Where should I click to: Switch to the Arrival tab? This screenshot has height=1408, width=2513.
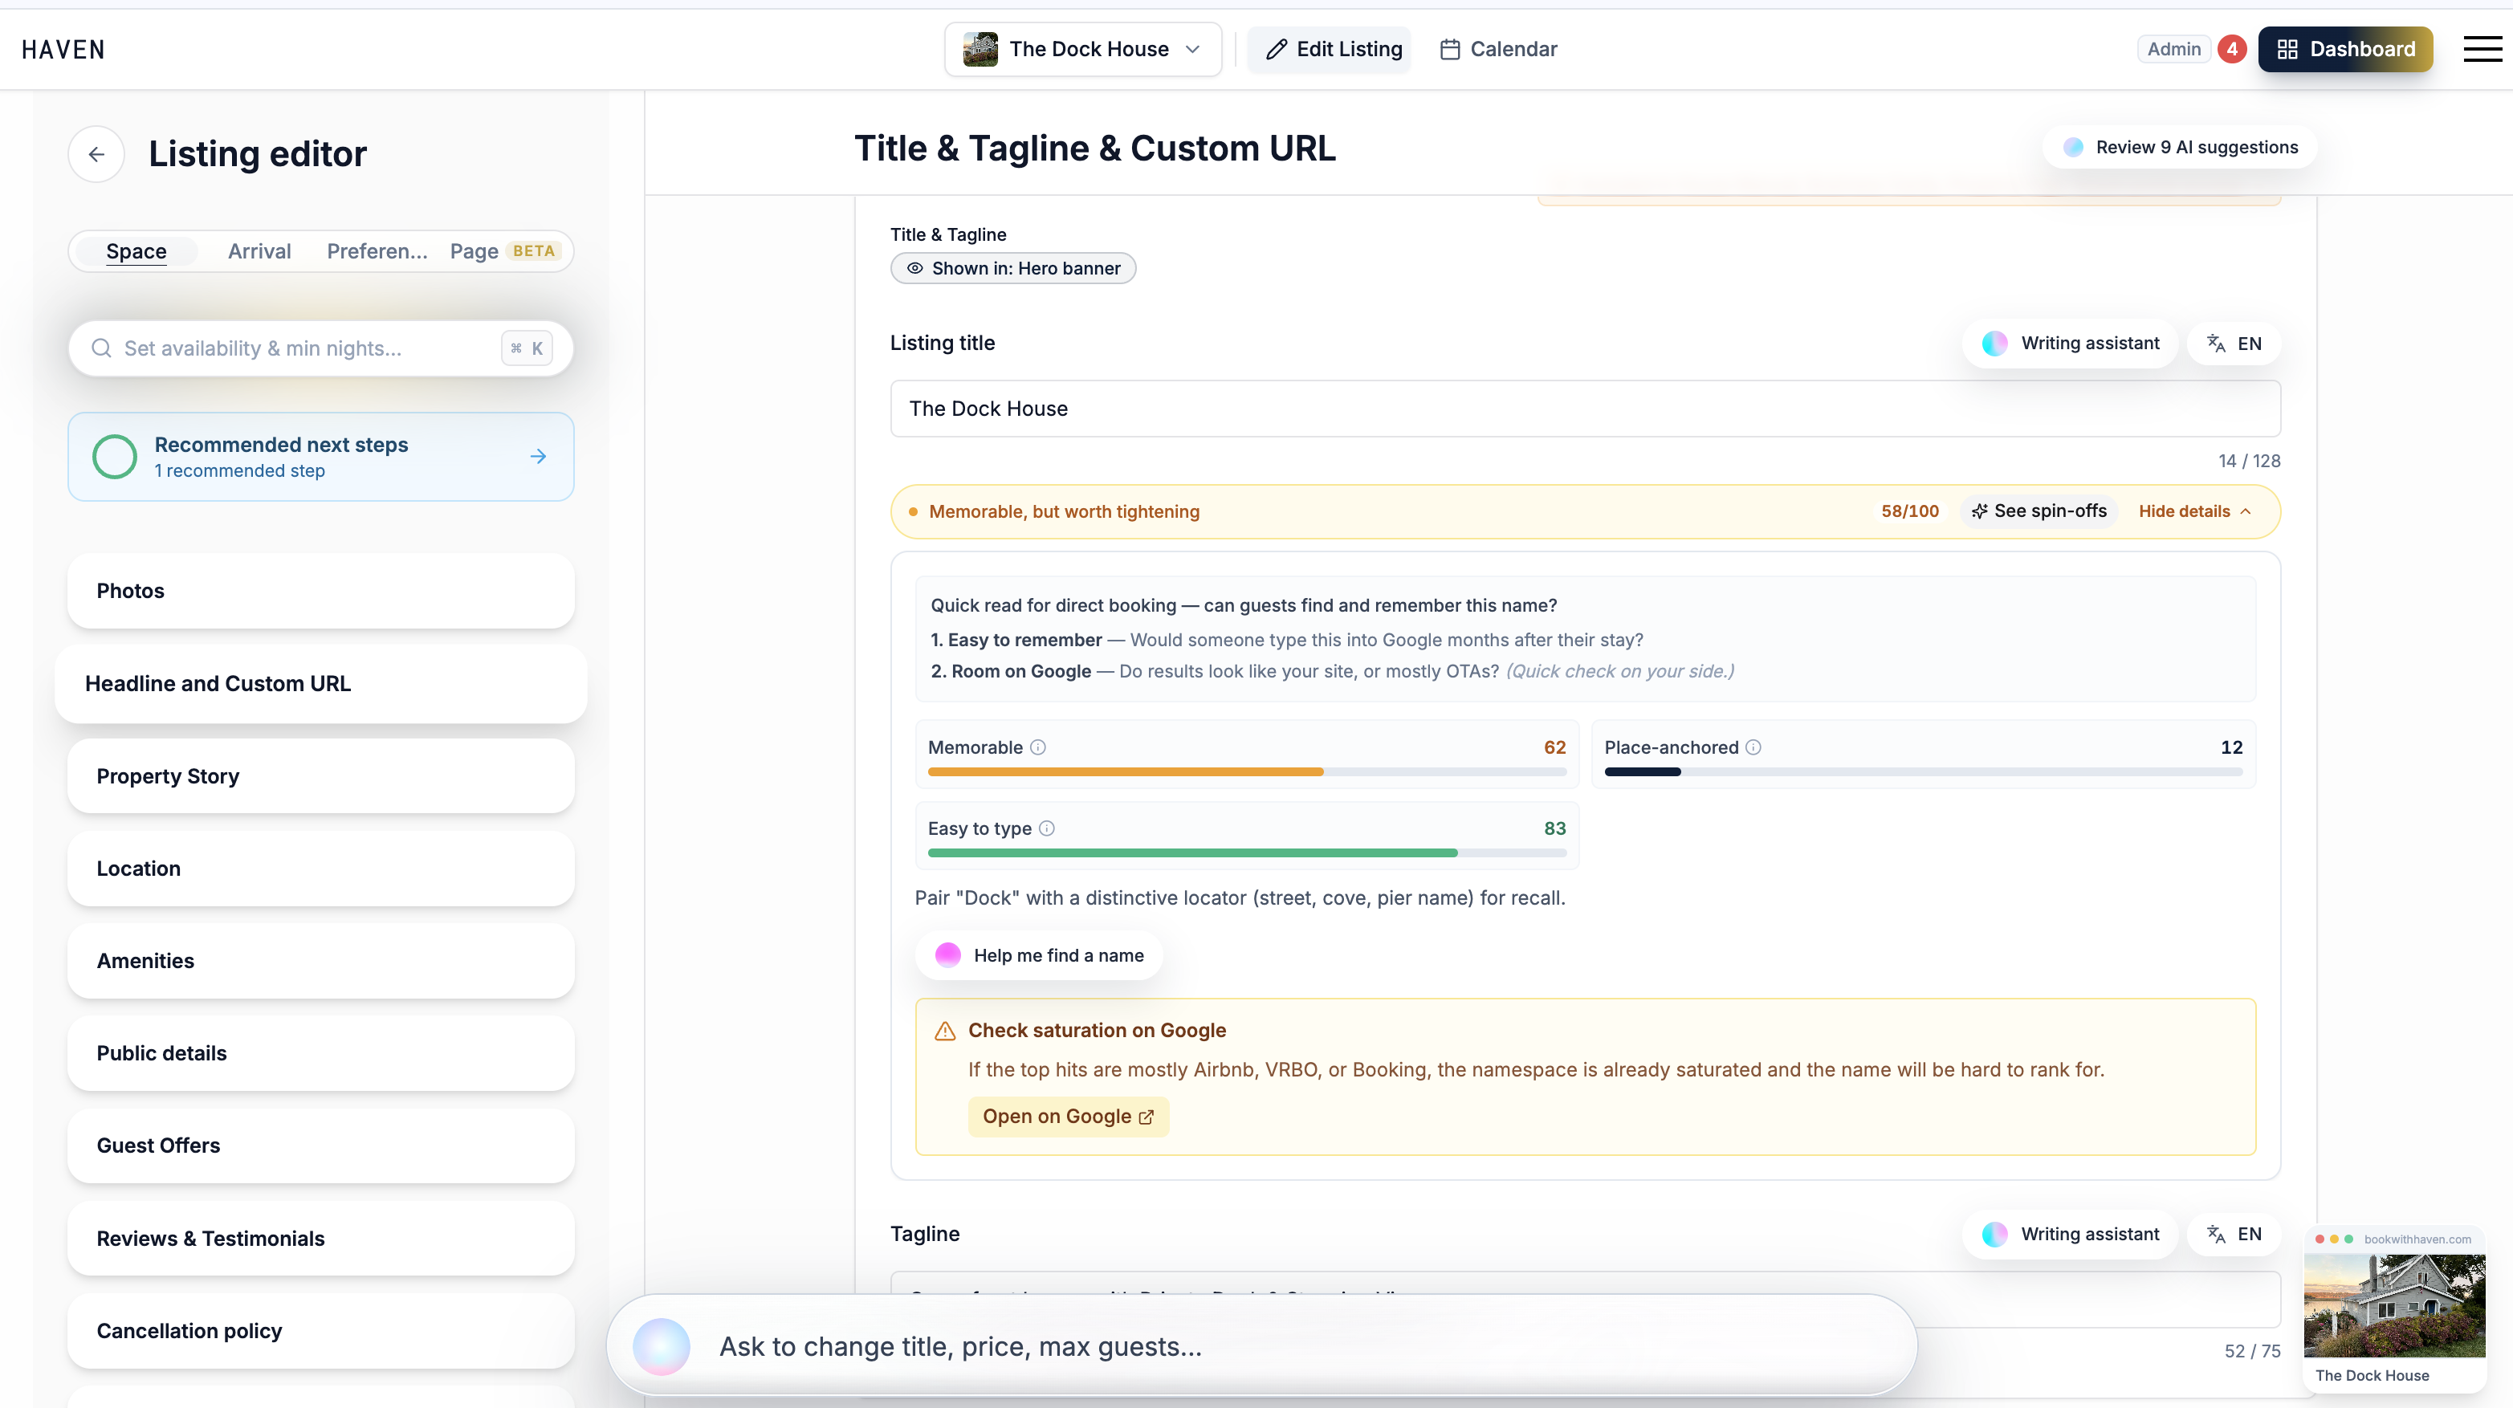click(x=259, y=250)
